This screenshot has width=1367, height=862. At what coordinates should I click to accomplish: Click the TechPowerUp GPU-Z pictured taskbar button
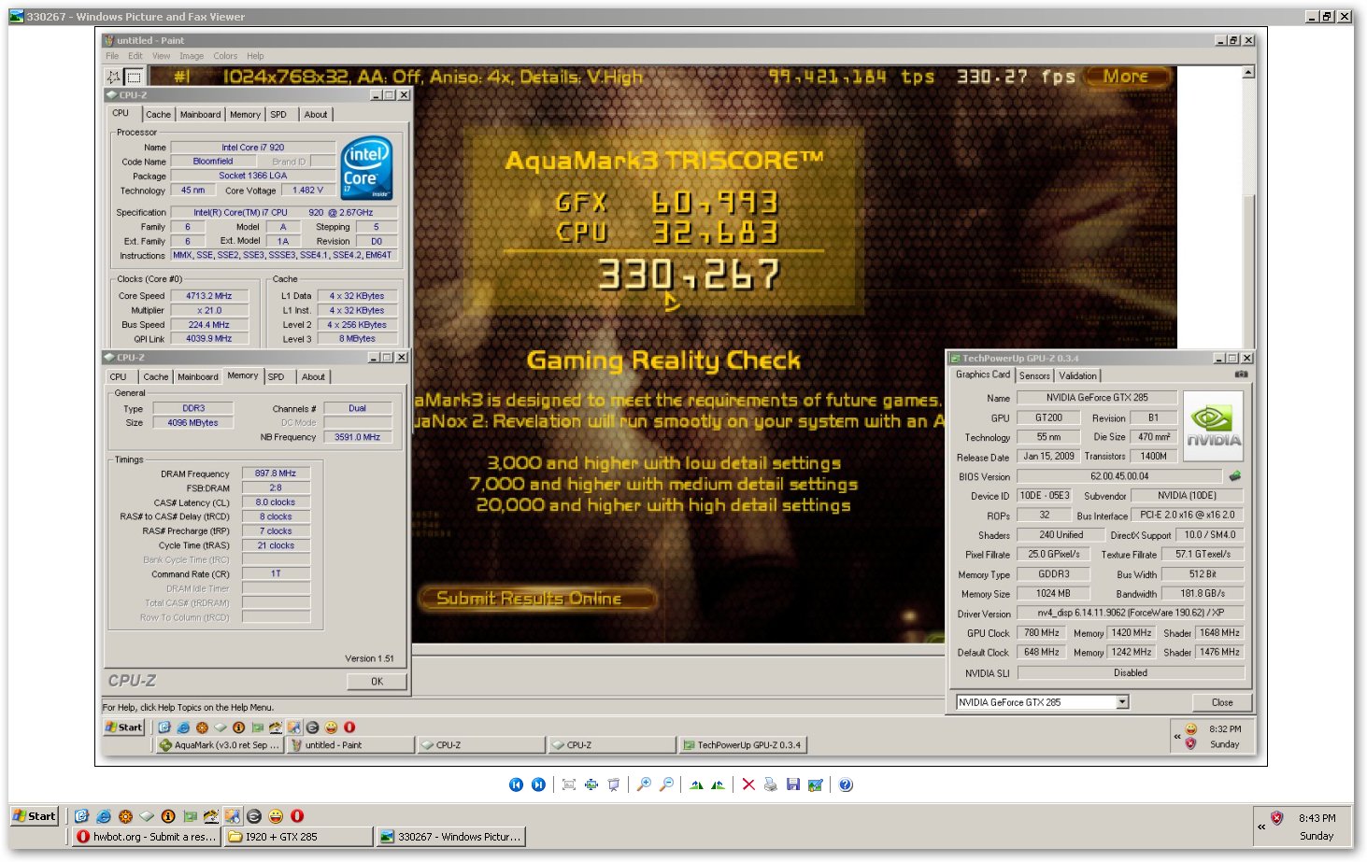tap(742, 745)
